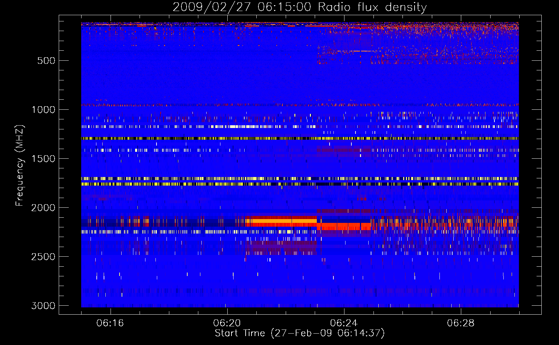Click the 3000 frequency tick label

click(x=43, y=306)
